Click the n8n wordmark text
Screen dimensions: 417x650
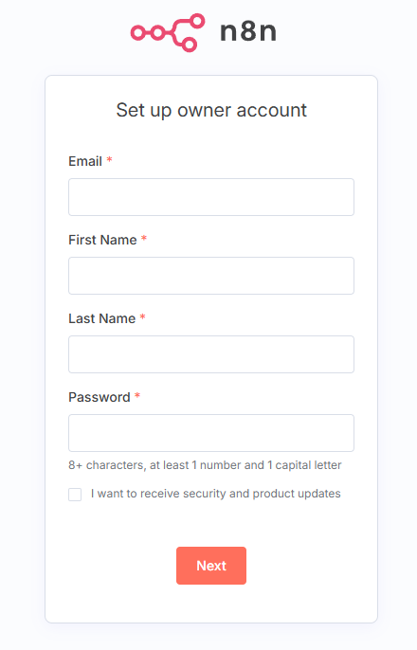(x=248, y=32)
